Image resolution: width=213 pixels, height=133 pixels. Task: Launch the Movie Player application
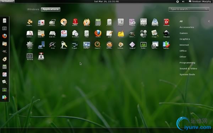[x=41, y=45]
